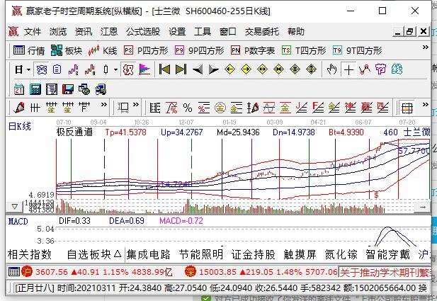
Task: Restore the inner chart child window
Action: pyautogui.click(x=410, y=31)
